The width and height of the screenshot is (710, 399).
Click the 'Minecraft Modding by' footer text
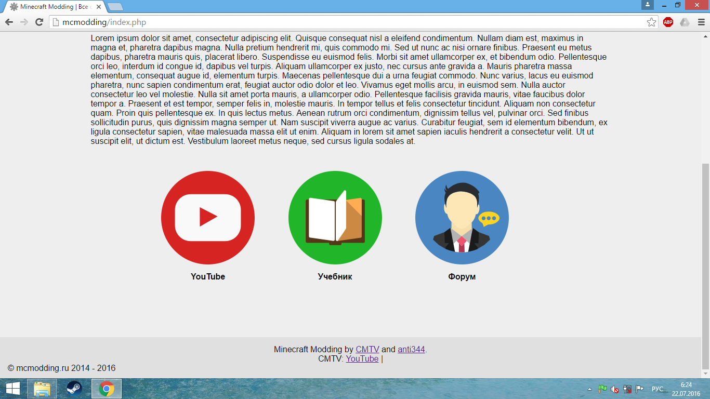314,350
